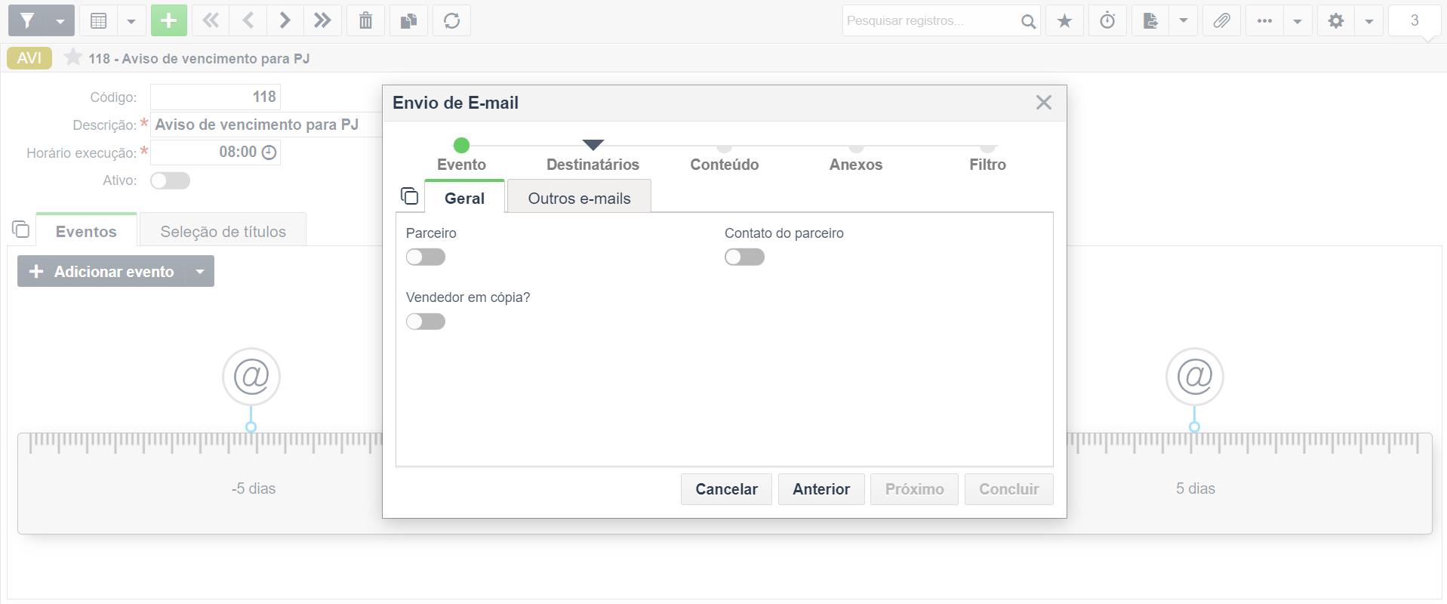
Task: Go to Conteúdo wizard step
Action: coord(725,159)
